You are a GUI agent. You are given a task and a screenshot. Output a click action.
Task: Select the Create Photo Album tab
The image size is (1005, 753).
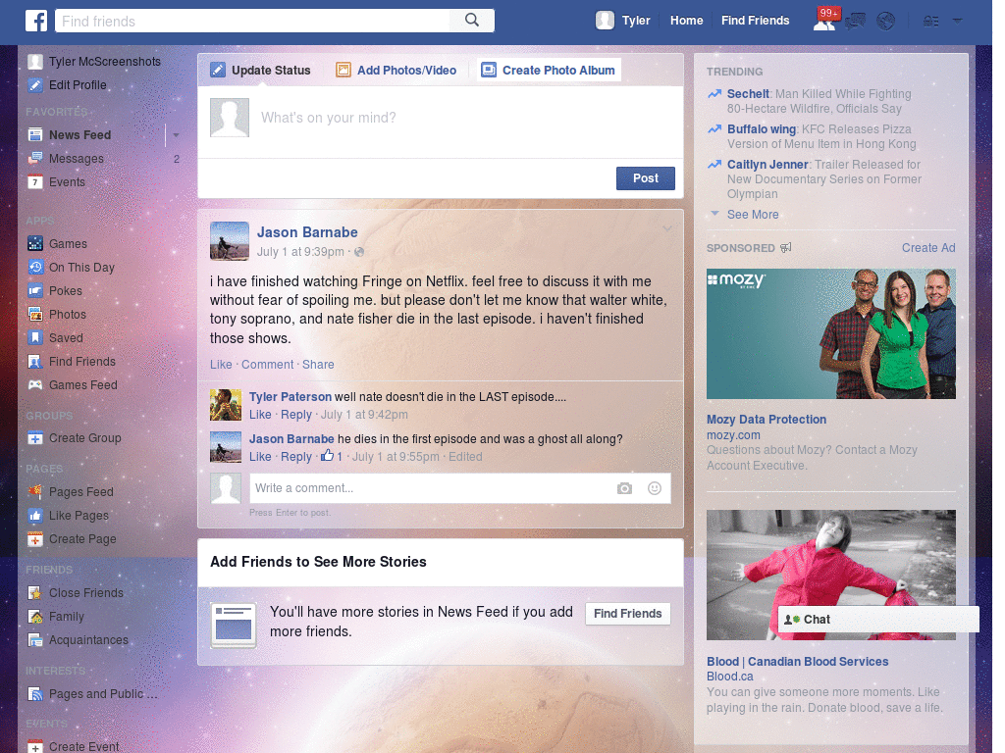pyautogui.click(x=549, y=71)
